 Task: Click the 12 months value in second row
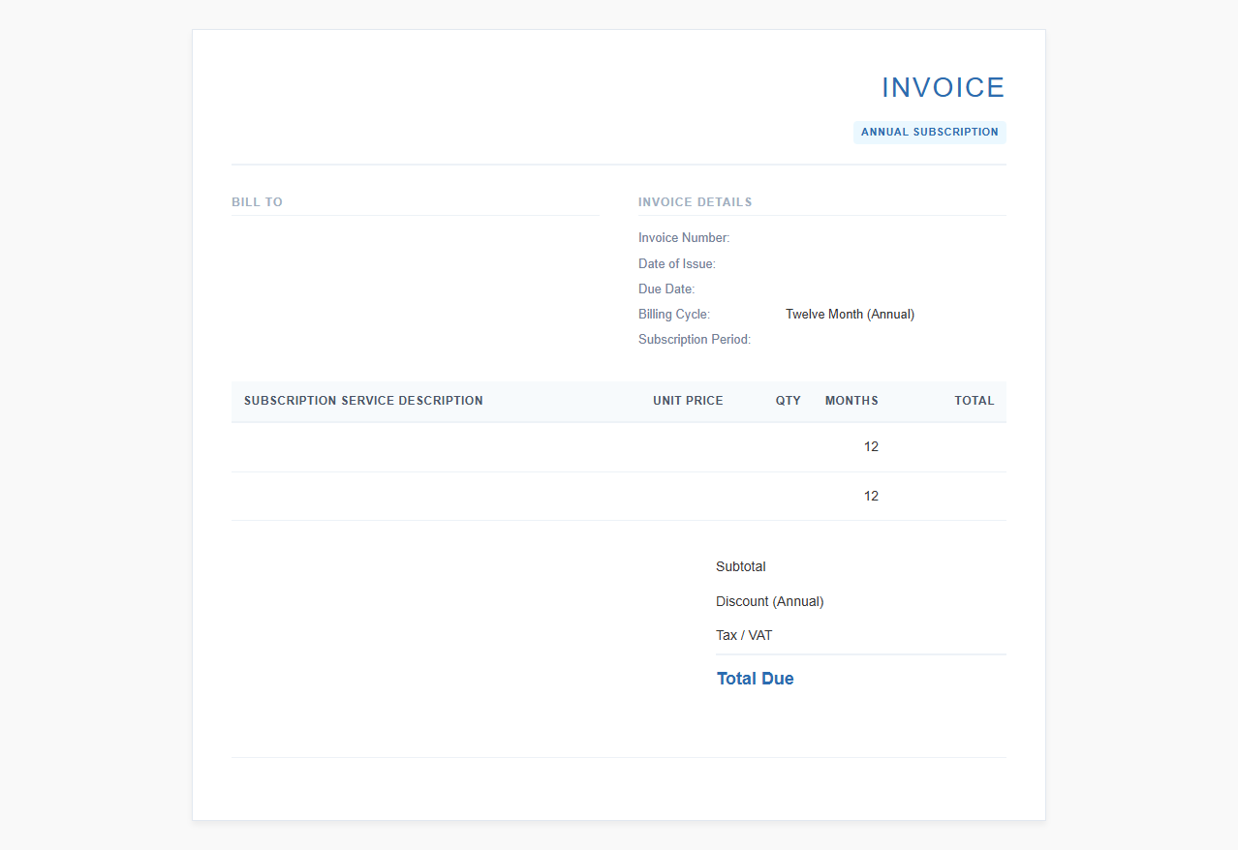point(871,496)
